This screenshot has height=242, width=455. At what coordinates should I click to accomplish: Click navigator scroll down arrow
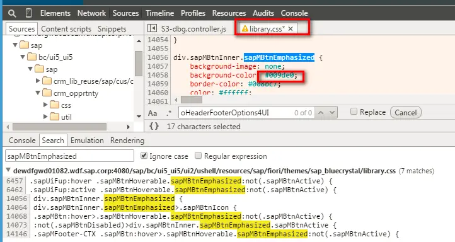pyautogui.click(x=139, y=117)
